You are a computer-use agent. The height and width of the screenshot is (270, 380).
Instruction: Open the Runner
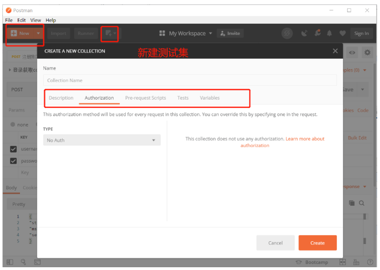click(86, 33)
